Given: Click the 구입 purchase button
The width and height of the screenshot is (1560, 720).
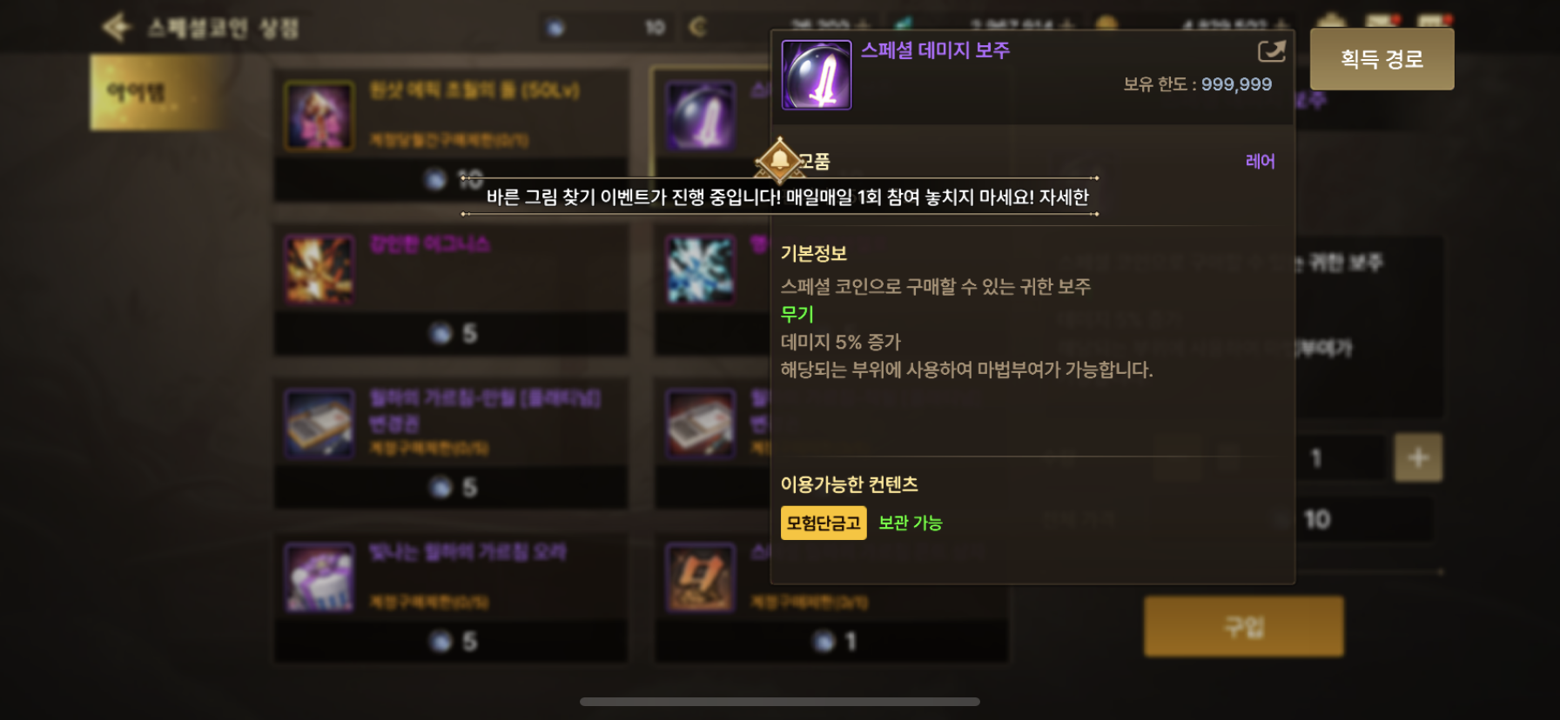Looking at the screenshot, I should point(1243,626).
